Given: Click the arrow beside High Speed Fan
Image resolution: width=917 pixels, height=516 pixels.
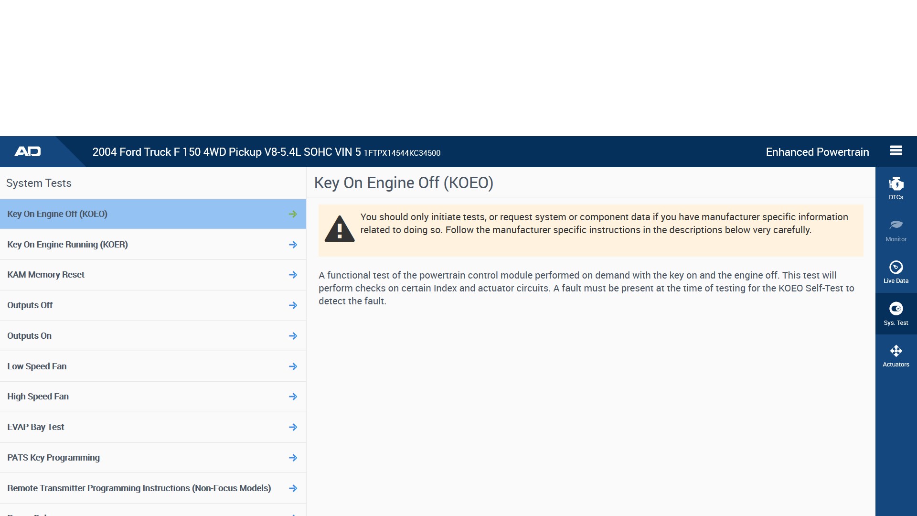Looking at the screenshot, I should point(293,397).
